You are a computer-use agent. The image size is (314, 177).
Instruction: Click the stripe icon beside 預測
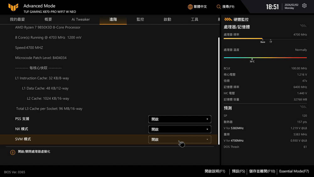pos(303,107)
